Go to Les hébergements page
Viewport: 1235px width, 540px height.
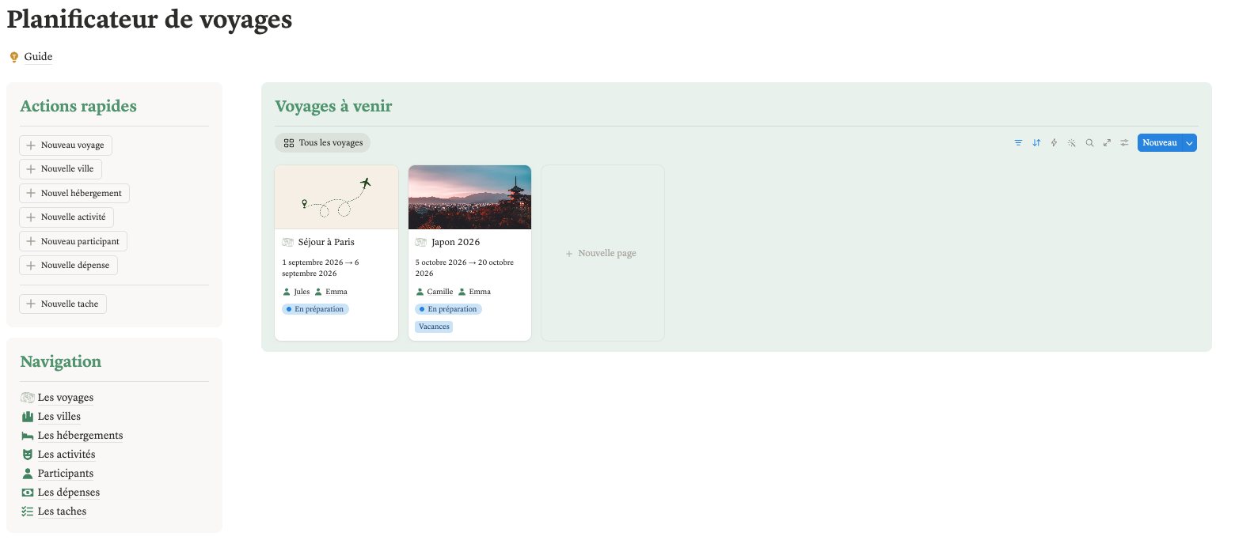point(81,436)
